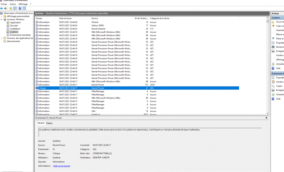Switch to the Détails tab

[x=49, y=123]
